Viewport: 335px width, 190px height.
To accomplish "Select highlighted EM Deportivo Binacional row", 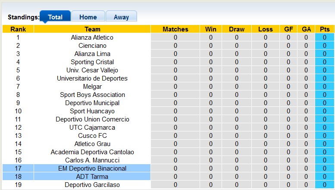I will pyautogui.click(x=92, y=168).
